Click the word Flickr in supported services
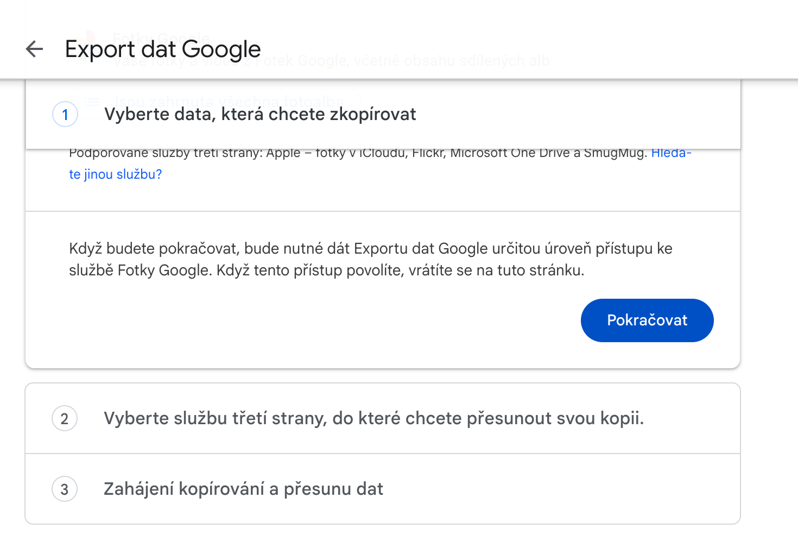Image resolution: width=798 pixels, height=554 pixels. (x=428, y=153)
